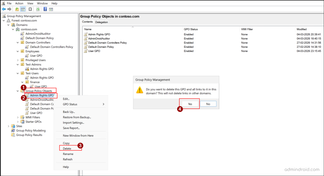This screenshot has height=176, width=324.
Task: Click the blue Help question-mark icon
Action: click(x=45, y=9)
